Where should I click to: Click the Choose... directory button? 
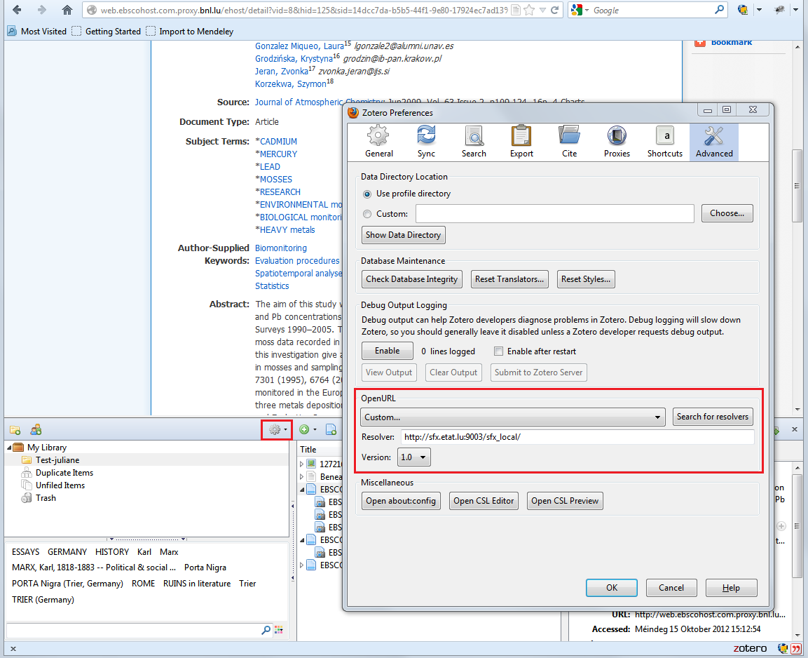[727, 213]
